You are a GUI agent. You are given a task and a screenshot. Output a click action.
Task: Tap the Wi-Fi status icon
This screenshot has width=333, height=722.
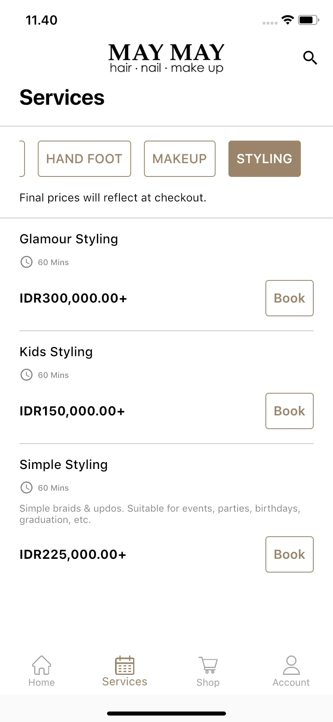click(x=288, y=20)
